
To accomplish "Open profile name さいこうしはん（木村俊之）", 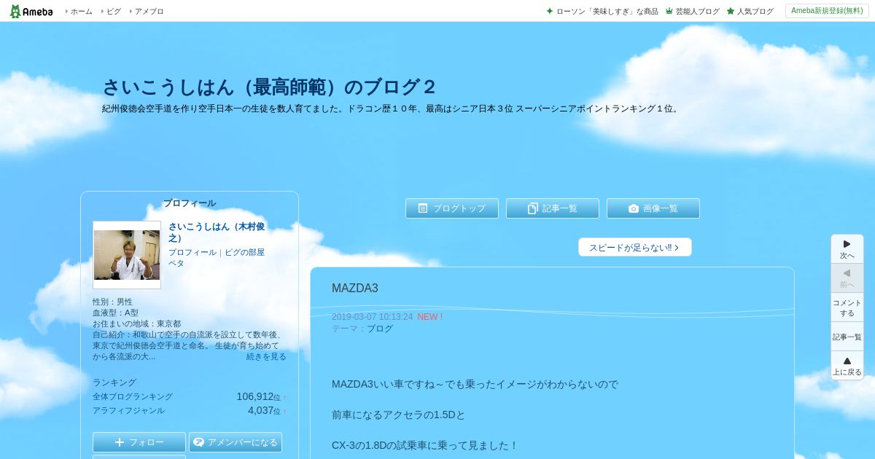I will tap(217, 232).
